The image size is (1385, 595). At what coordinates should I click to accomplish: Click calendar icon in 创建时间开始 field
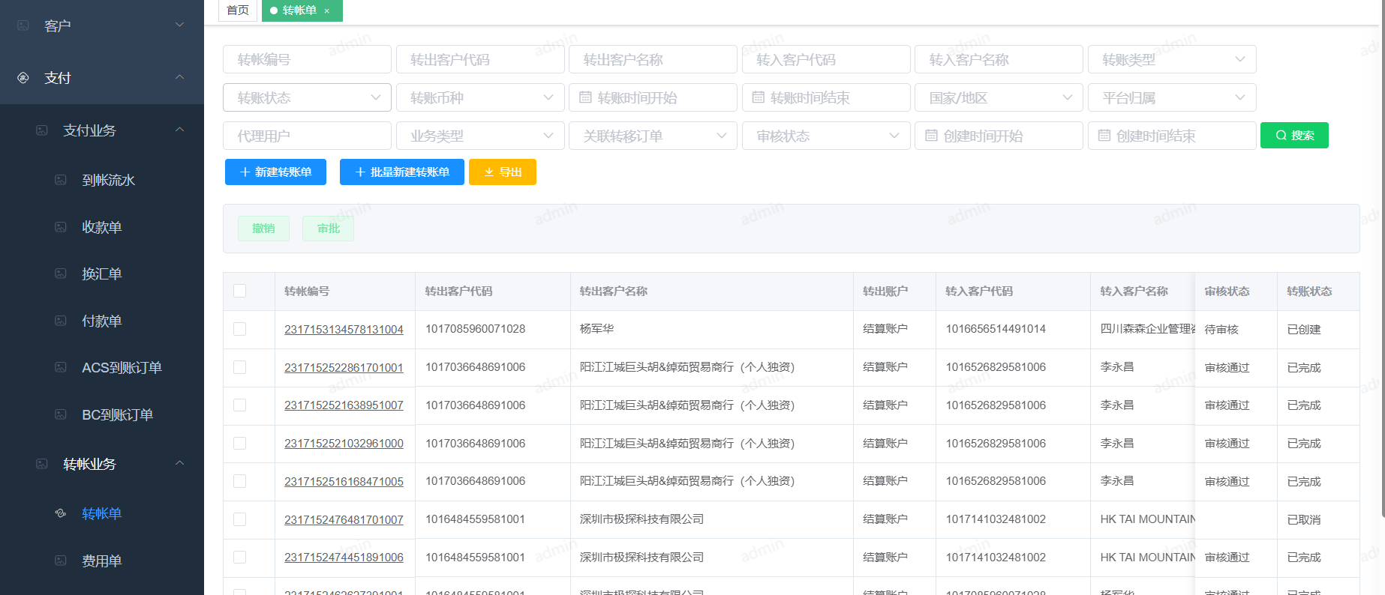point(931,136)
